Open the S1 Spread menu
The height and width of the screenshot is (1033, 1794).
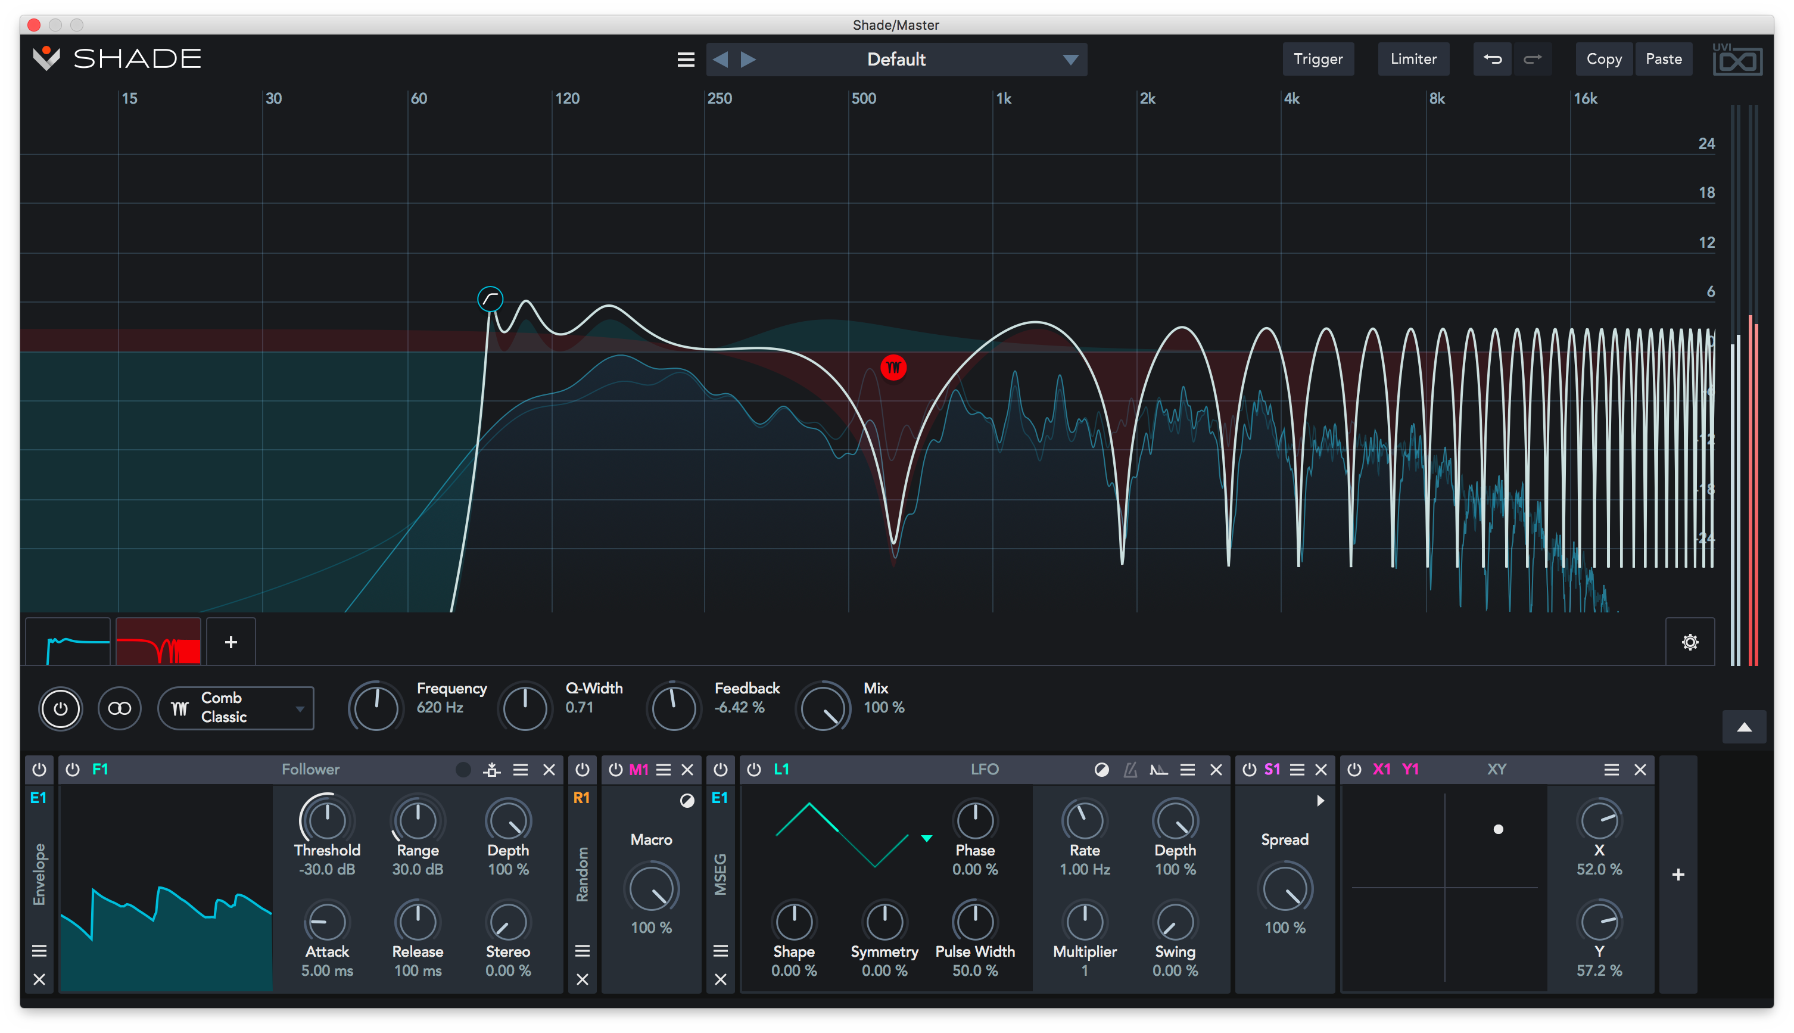coord(1297,770)
